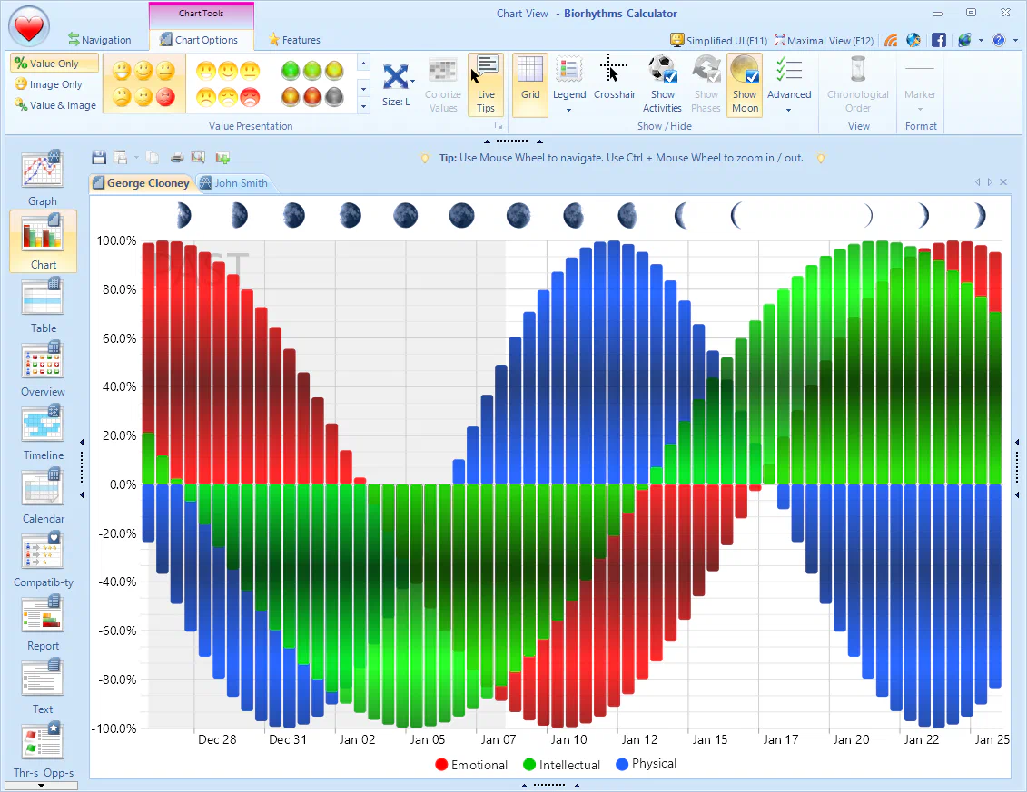This screenshot has width=1027, height=792.
Task: Switch to the Navigation ribbon tab
Action: coord(99,40)
